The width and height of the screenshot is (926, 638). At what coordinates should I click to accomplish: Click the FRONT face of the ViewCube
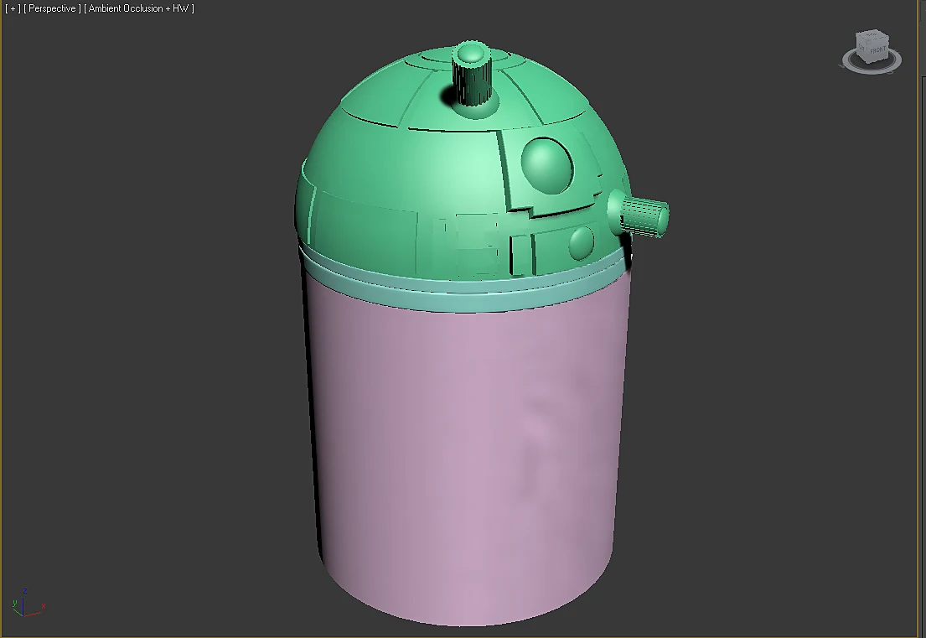878,50
